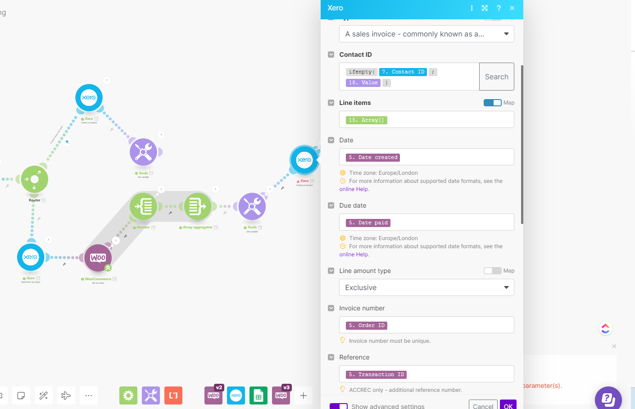Add the Google Sheets favorite app

(x=259, y=395)
